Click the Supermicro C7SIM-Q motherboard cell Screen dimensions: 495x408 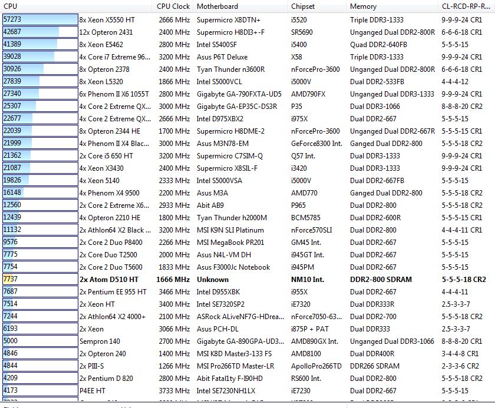229,156
